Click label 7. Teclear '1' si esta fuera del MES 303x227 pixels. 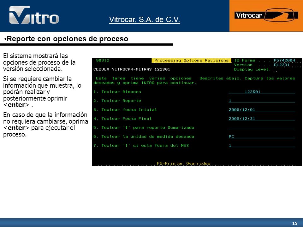pyautogui.click(x=141, y=145)
